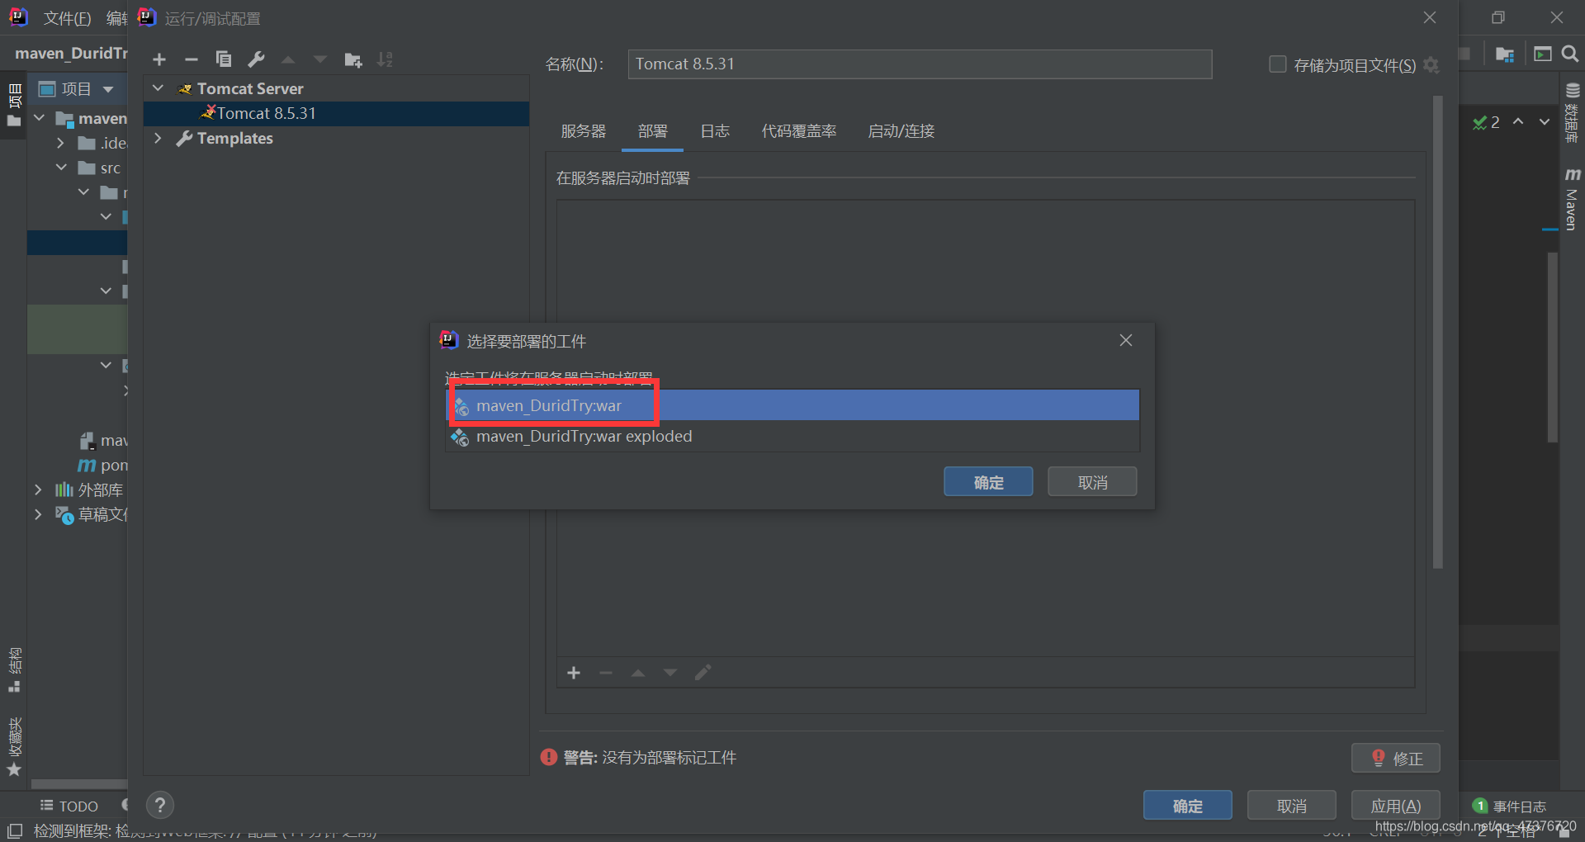Open Maven tool window side tab
This screenshot has height=842, width=1585.
coord(1573,199)
